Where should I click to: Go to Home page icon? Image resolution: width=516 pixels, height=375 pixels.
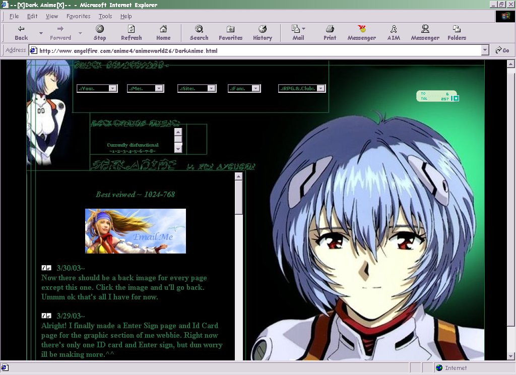pyautogui.click(x=163, y=29)
